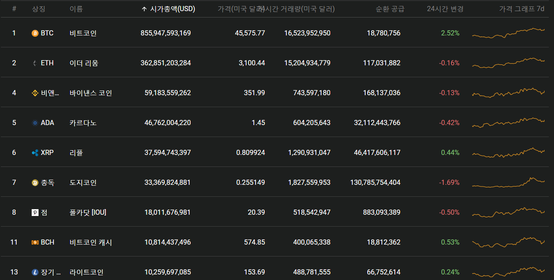View Cardano 7d price chart
The image size is (554, 280).
pyautogui.click(x=508, y=122)
